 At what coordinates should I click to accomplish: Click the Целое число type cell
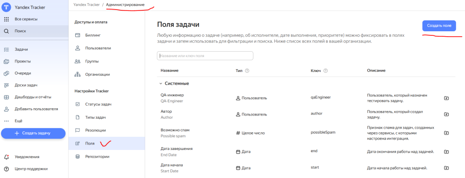click(250, 133)
